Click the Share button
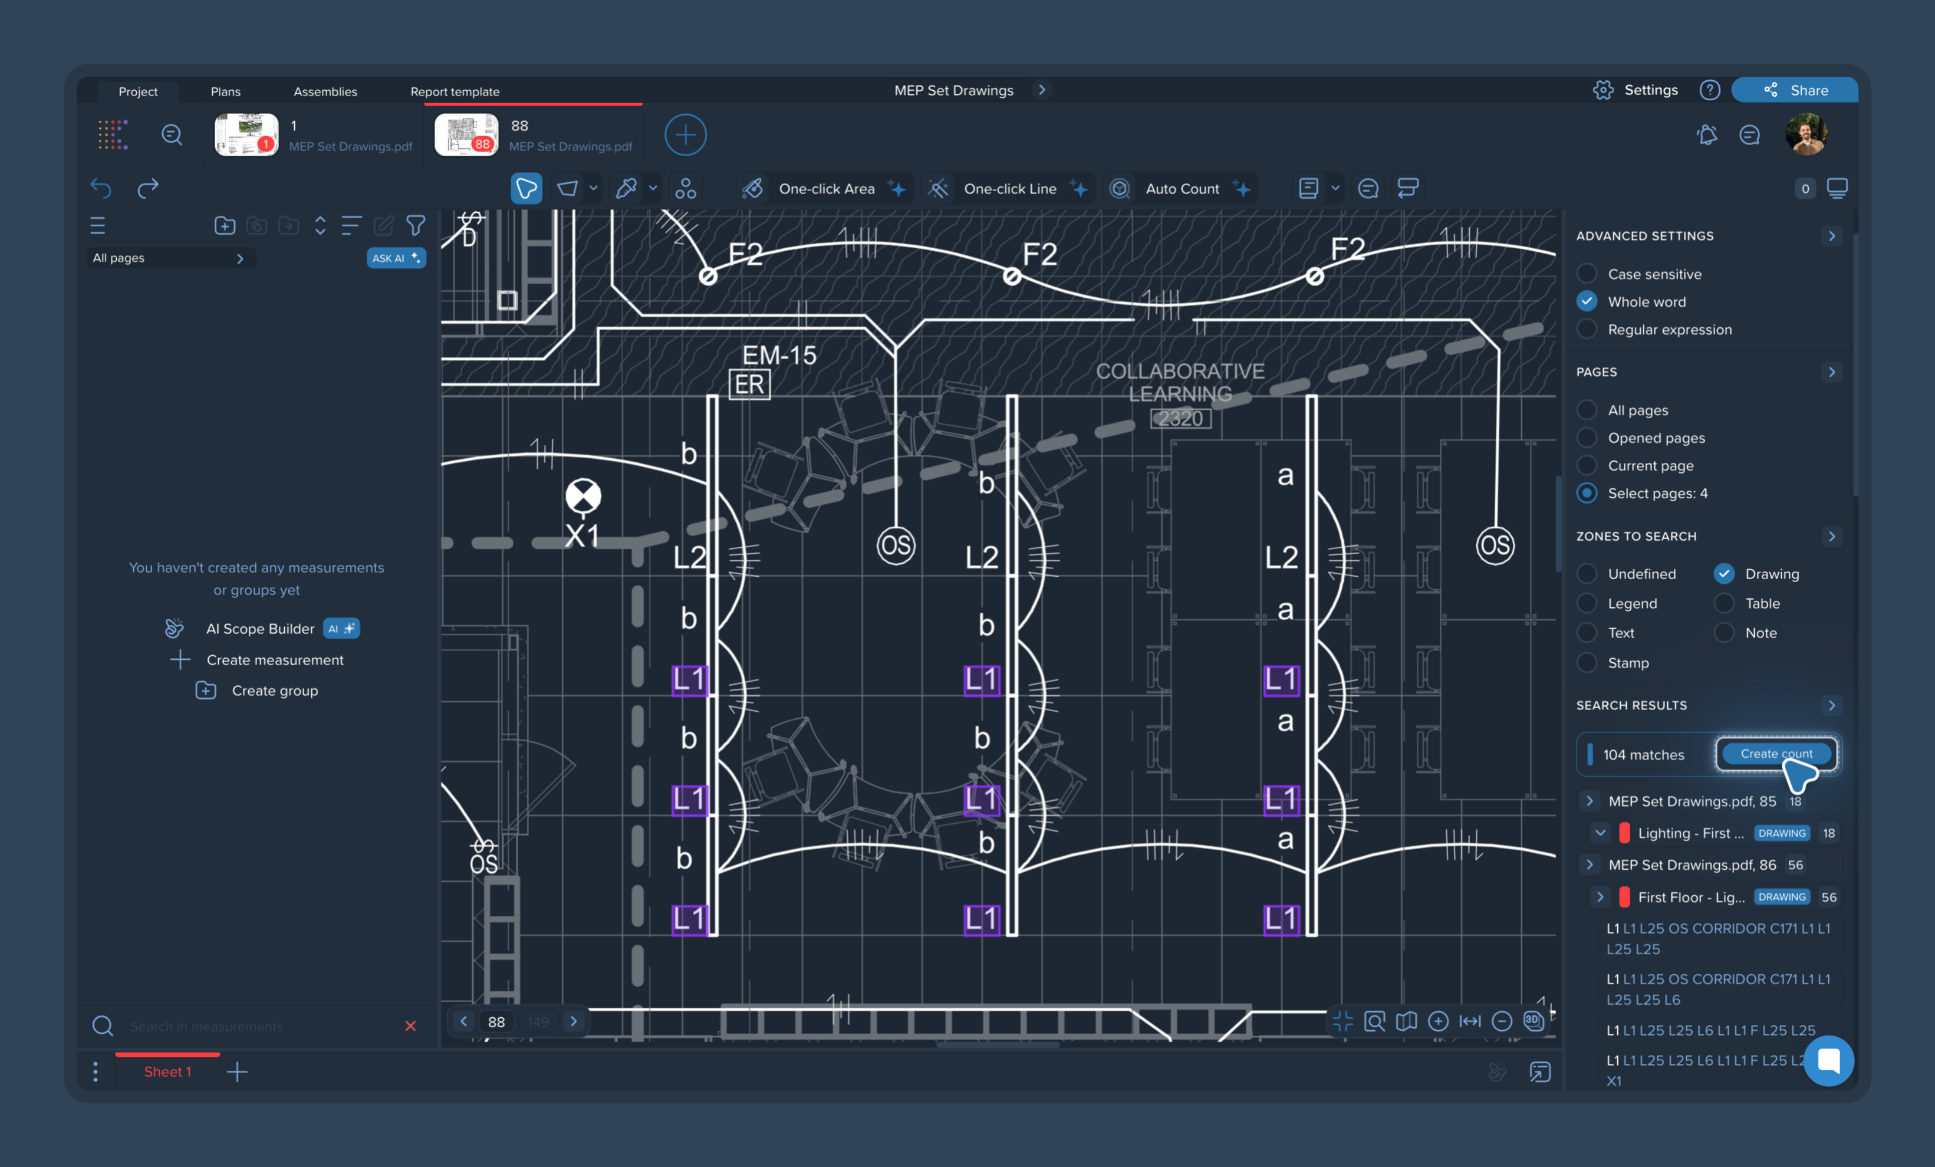 click(x=1795, y=90)
